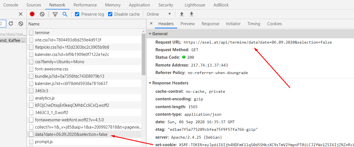Select the kalender.css request
354x147 pixels.
coord(84,54)
